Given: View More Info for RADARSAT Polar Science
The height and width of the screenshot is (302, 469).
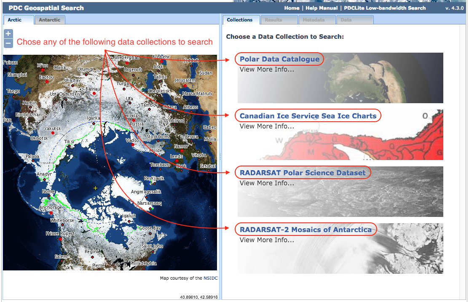Looking at the screenshot, I should pos(267,183).
